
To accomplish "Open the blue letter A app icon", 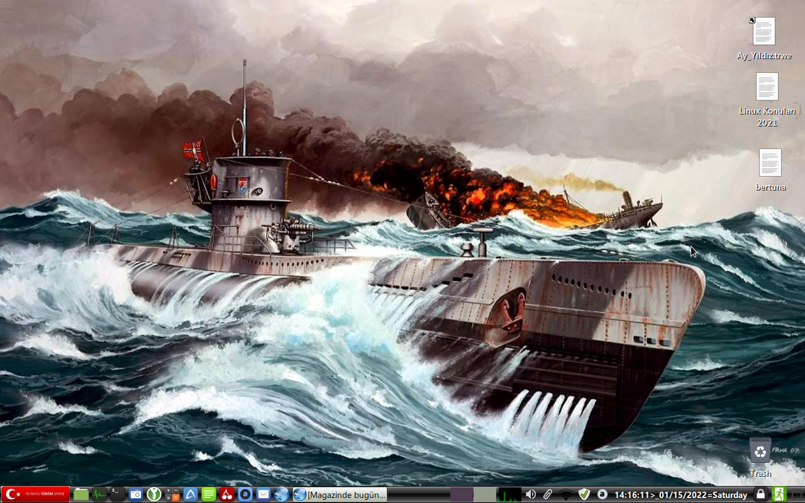I will coord(191,494).
